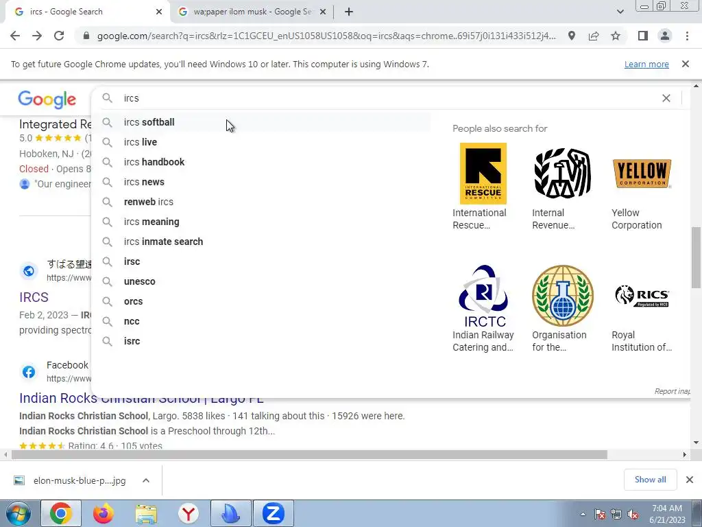
Task: Click the Facebook favicon in results
Action: (29, 371)
